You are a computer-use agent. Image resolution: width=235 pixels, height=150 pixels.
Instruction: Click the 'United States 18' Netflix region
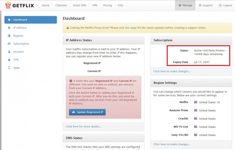[x=209, y=102]
